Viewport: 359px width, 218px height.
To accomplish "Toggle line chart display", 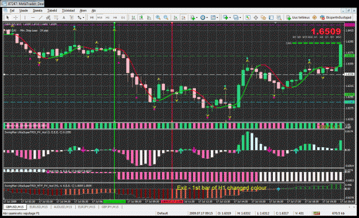I will point(149,17).
